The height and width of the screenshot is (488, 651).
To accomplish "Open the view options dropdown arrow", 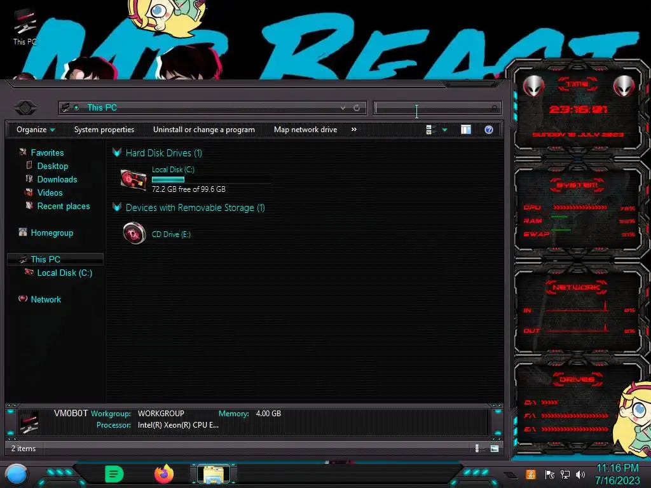I will pos(444,130).
